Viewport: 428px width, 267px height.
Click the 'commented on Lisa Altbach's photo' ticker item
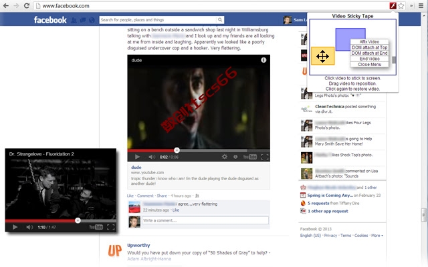343,174
